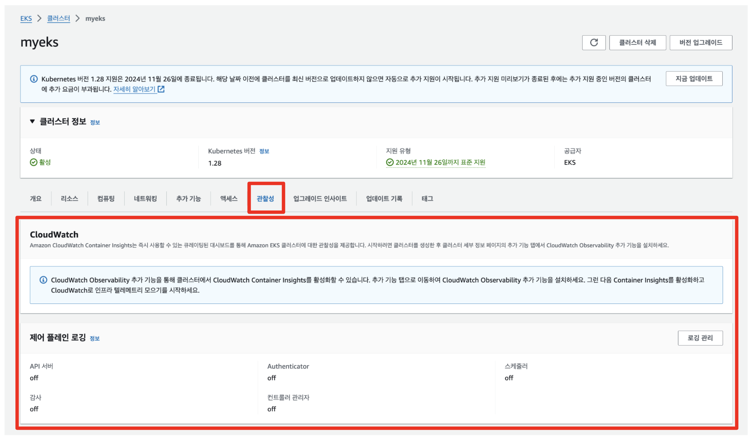Image resolution: width=756 pixels, height=443 pixels.
Task: Switch to the 개요 tab
Action: point(36,198)
